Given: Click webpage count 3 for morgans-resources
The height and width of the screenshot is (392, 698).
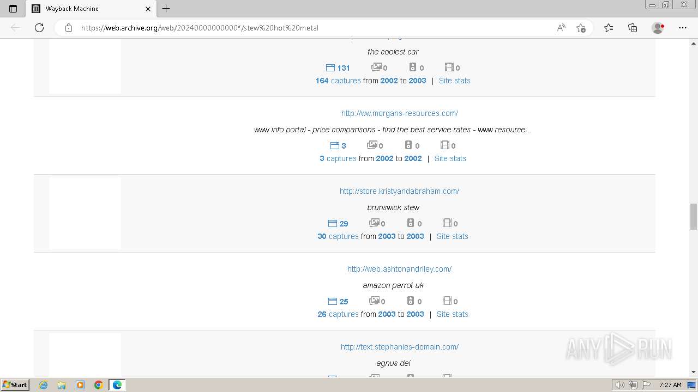Looking at the screenshot, I should (x=338, y=146).
